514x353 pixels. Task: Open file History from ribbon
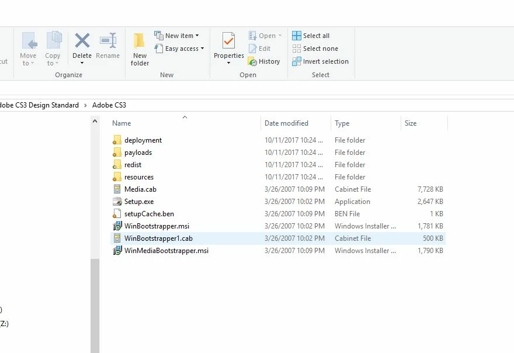(x=264, y=61)
